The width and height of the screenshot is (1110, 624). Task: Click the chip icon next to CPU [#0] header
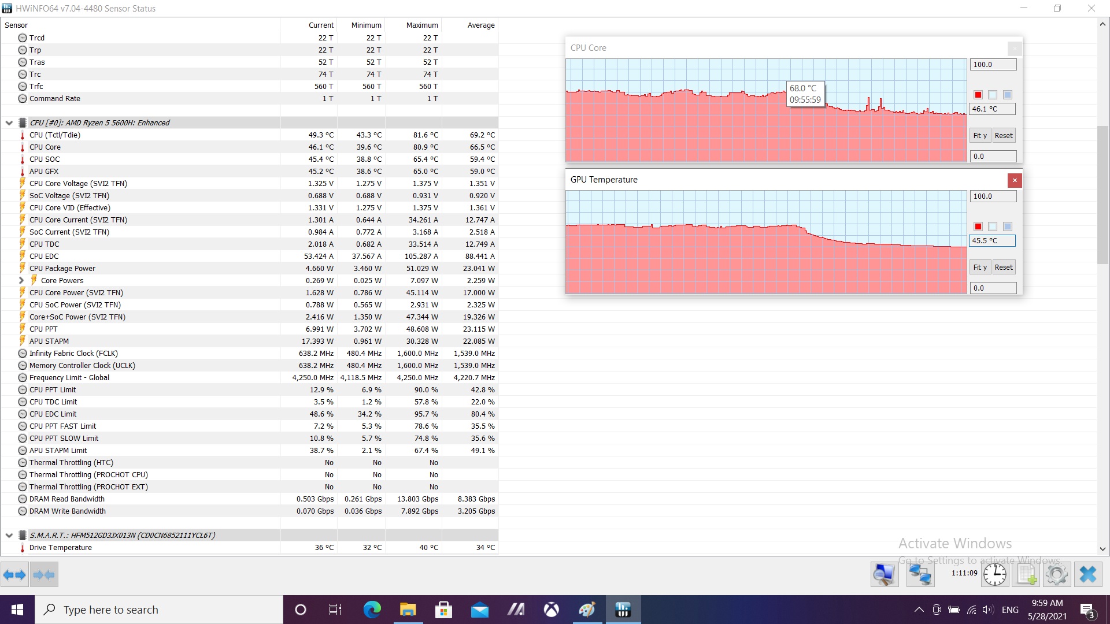tap(23, 122)
